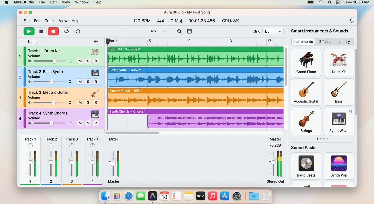The image size is (374, 204).
Task: Click the Bass Synth icon on Track 2
Action: (x=95, y=73)
